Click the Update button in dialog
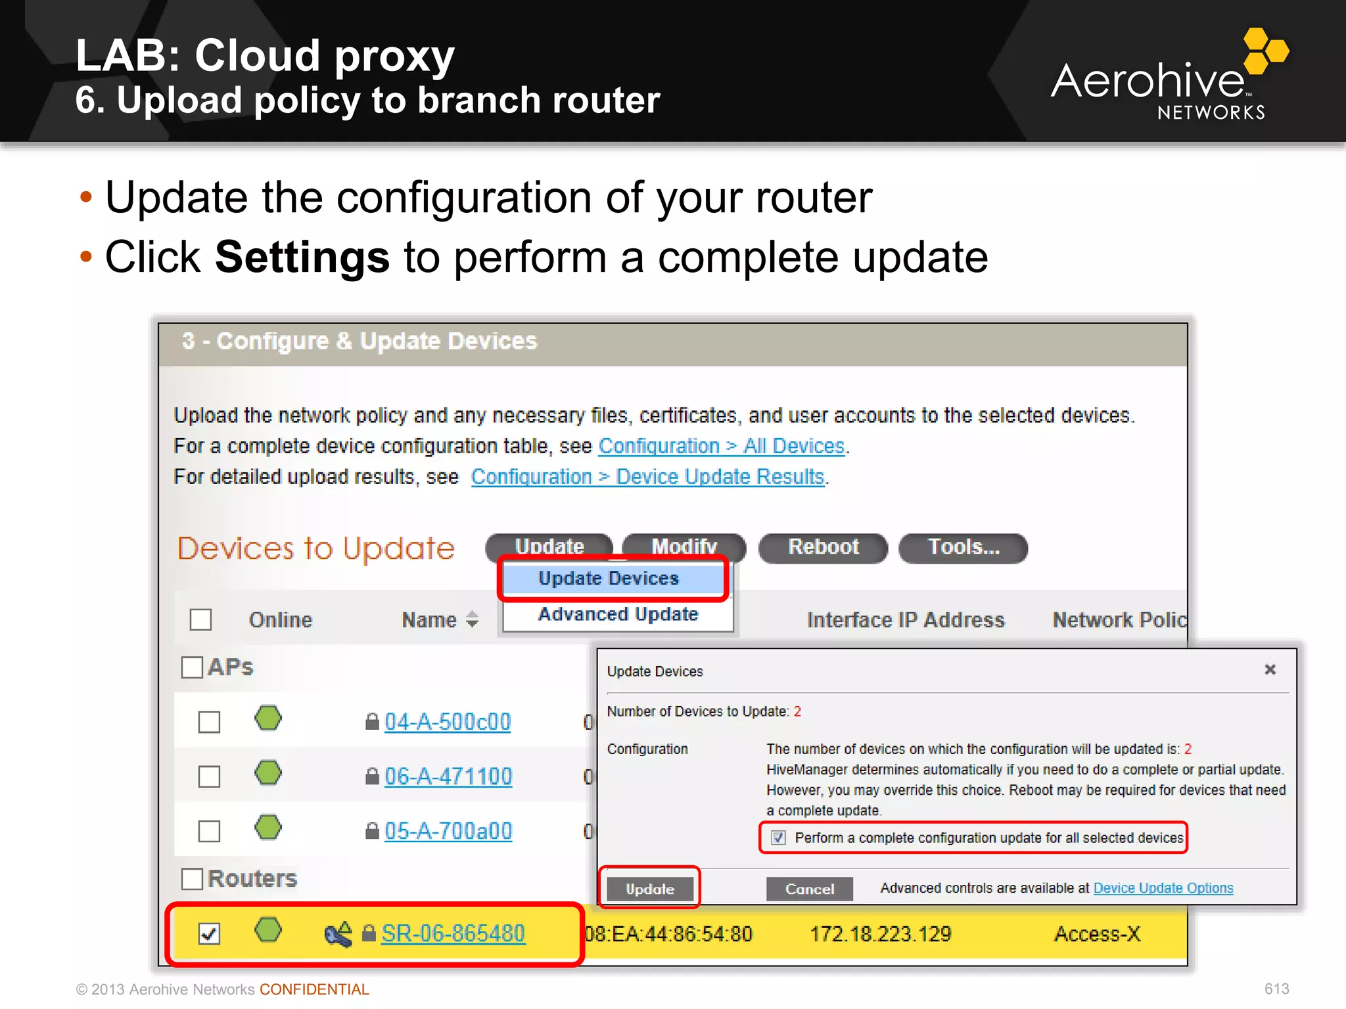The width and height of the screenshot is (1346, 1009). coord(650,889)
